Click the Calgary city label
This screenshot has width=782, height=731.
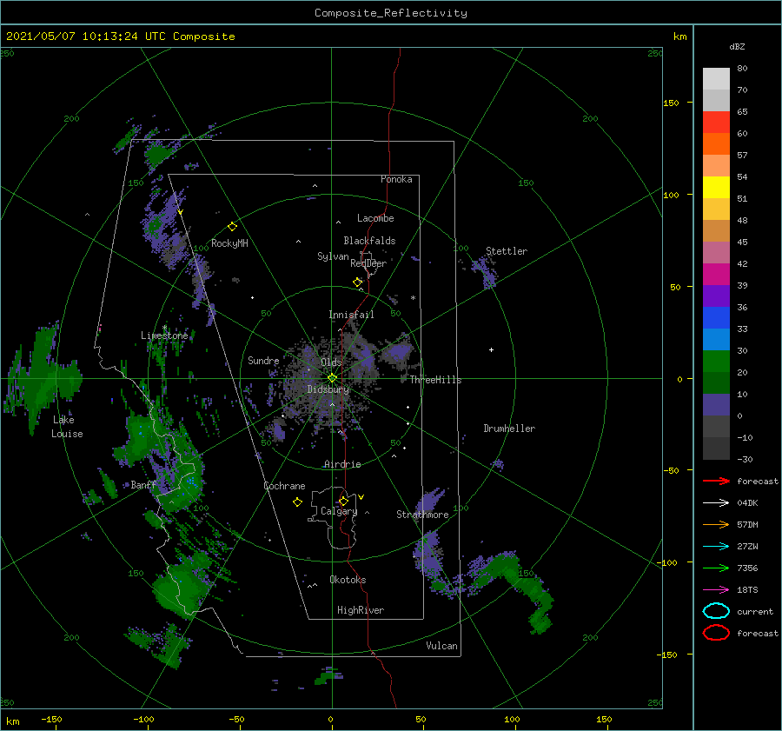tap(339, 511)
